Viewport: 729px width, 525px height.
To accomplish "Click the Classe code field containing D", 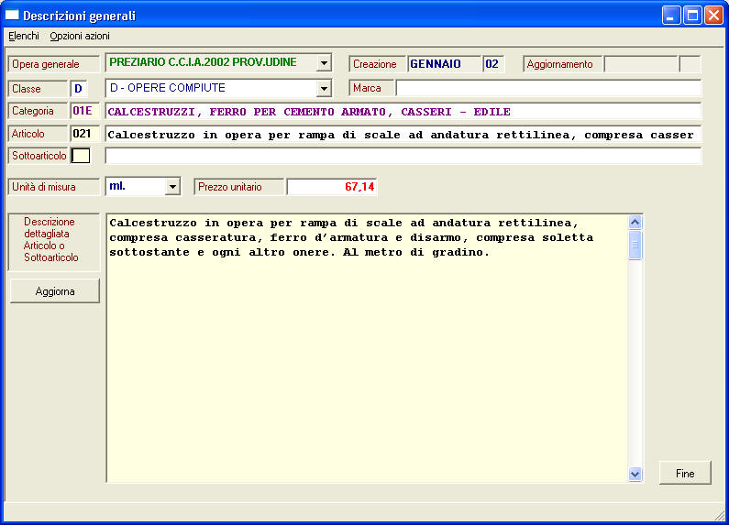I will tap(79, 88).
